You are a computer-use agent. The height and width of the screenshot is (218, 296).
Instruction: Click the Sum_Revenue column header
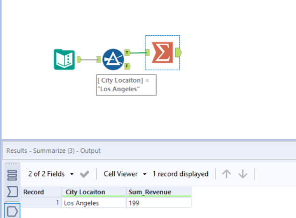pos(158,192)
